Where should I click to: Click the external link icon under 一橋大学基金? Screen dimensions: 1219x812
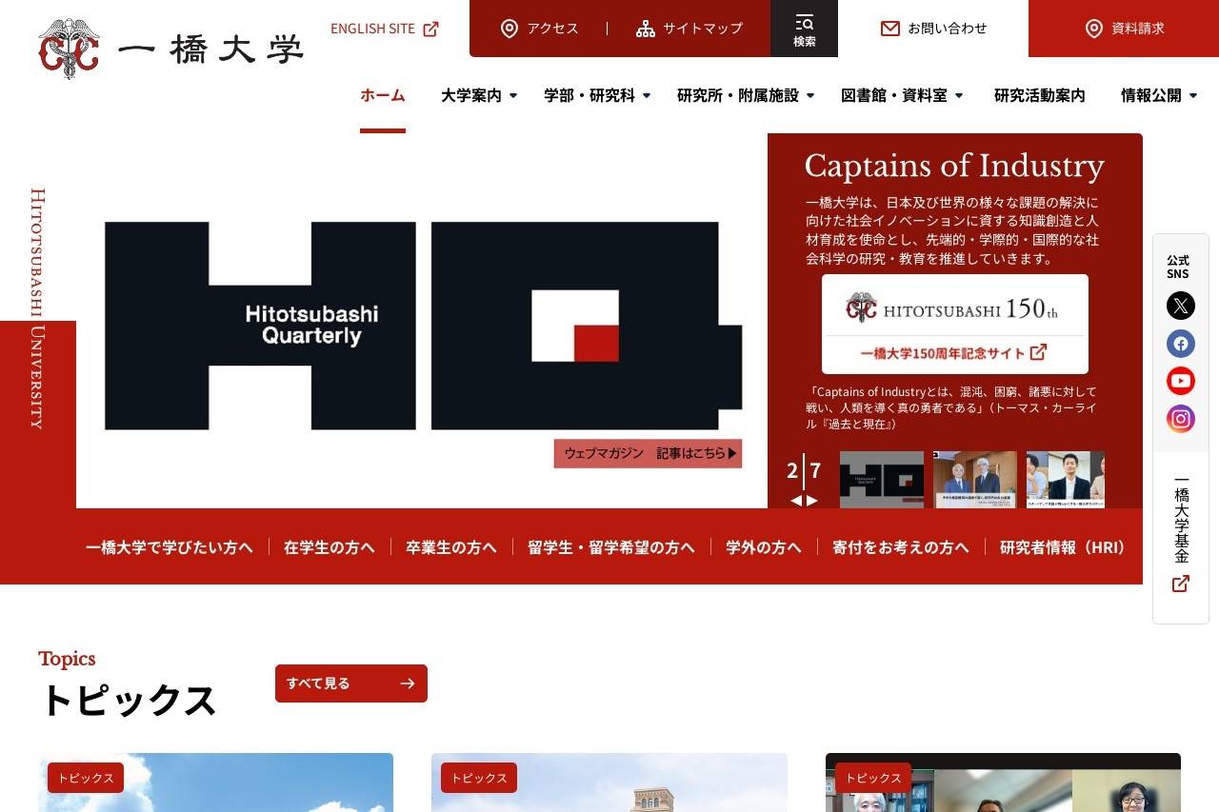pyautogui.click(x=1181, y=584)
